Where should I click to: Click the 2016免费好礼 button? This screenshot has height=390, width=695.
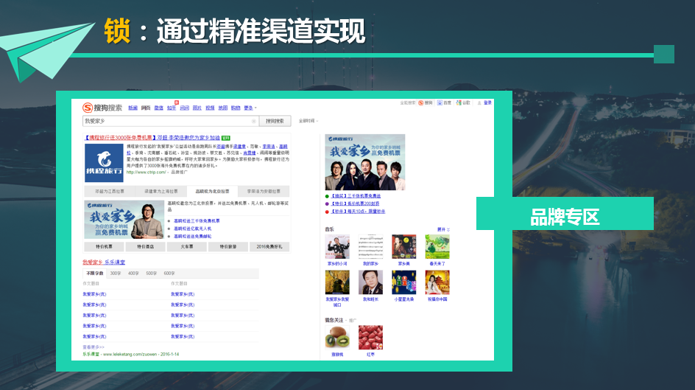pos(269,247)
